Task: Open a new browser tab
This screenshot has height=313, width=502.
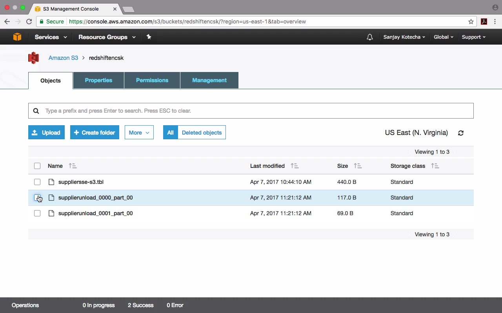Action: point(128,9)
